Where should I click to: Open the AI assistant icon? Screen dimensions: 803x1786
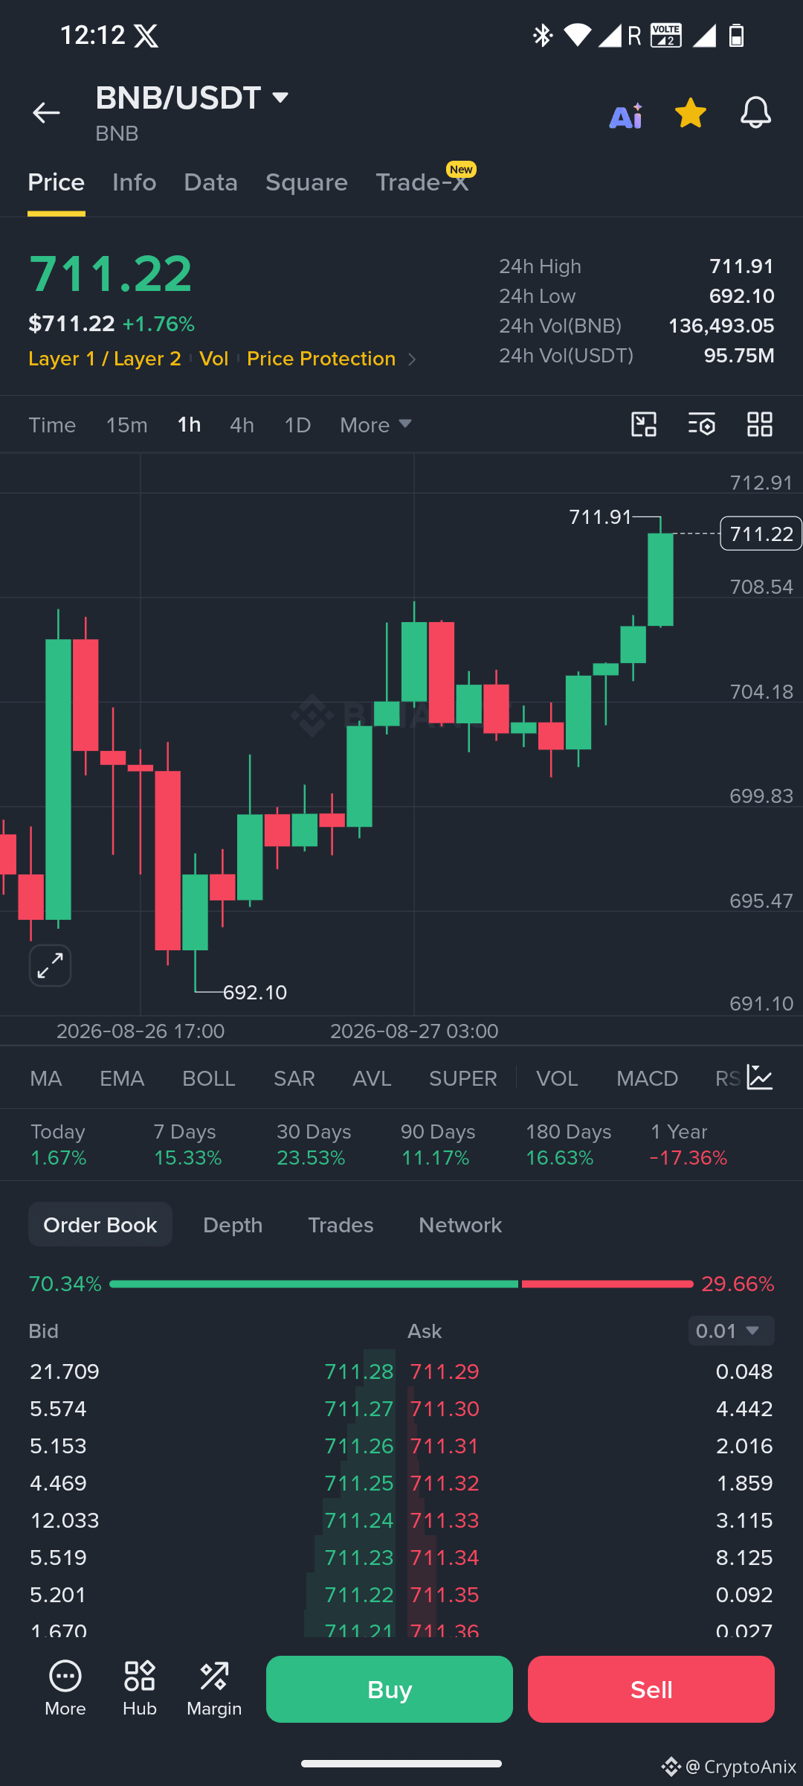click(x=625, y=115)
